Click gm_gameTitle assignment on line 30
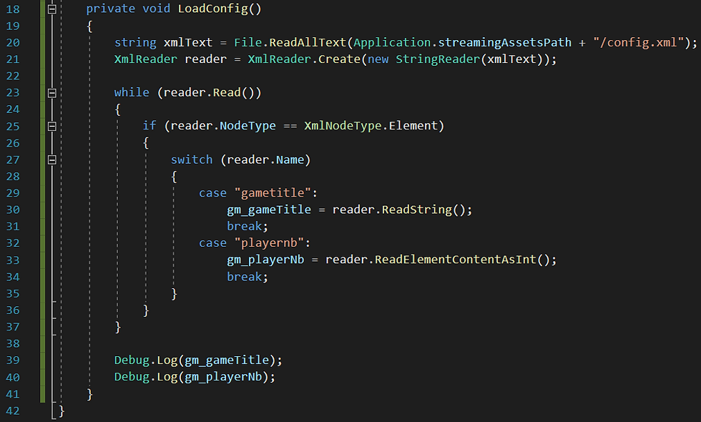This screenshot has height=422, width=701. [x=269, y=210]
